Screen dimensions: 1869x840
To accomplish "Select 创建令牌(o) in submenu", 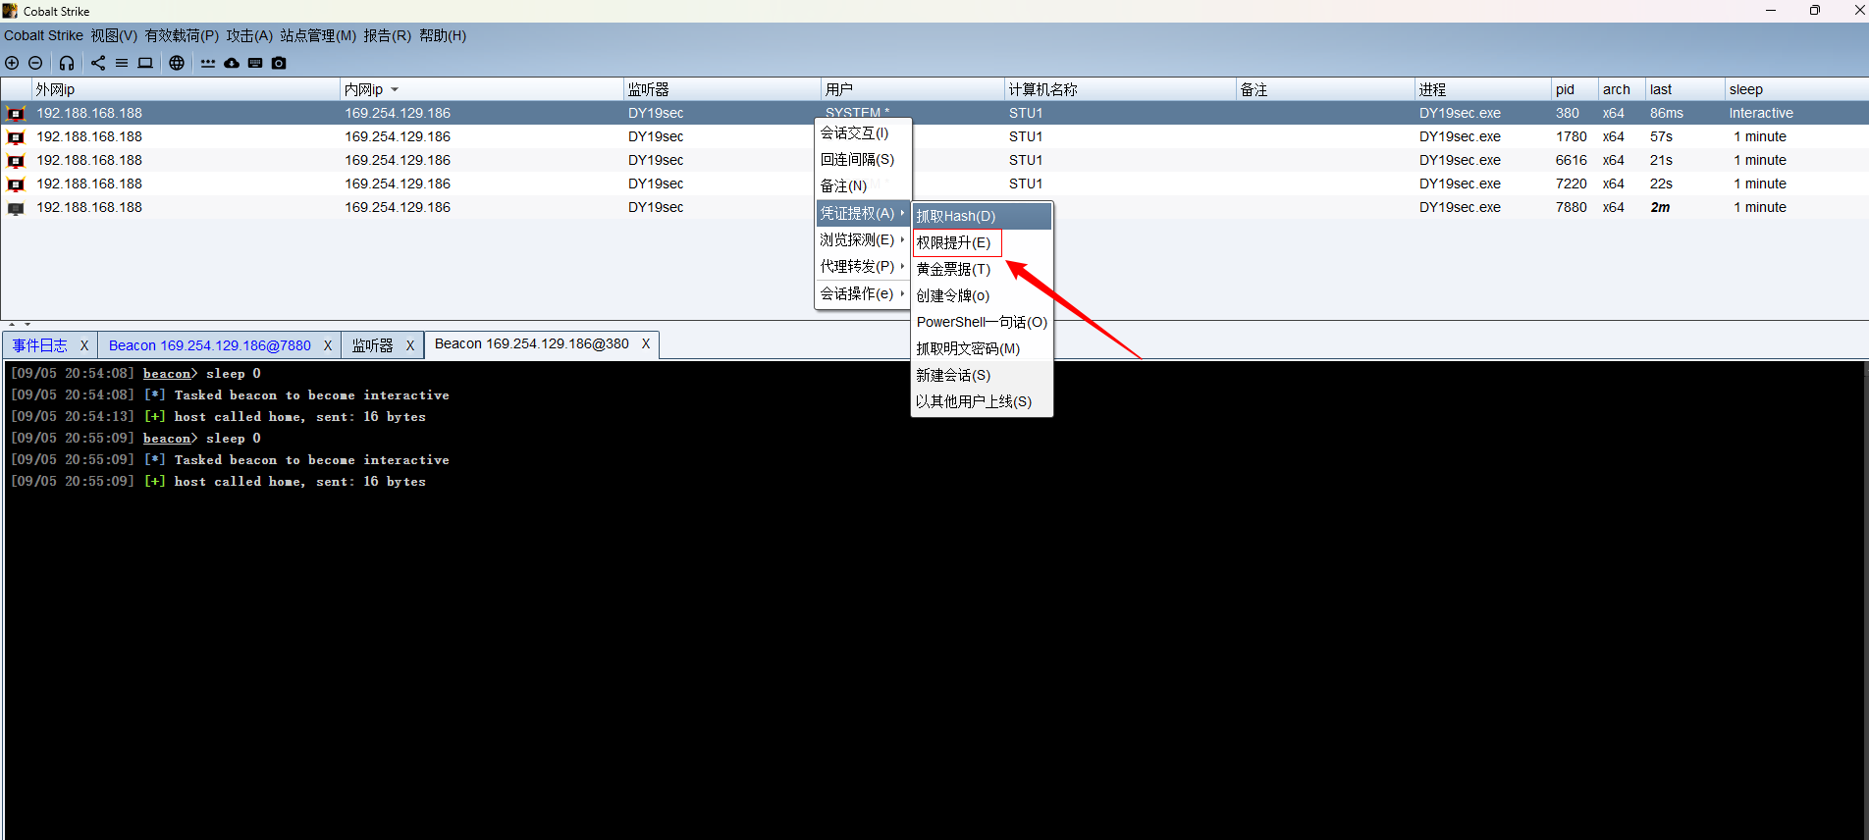I will coord(982,295).
